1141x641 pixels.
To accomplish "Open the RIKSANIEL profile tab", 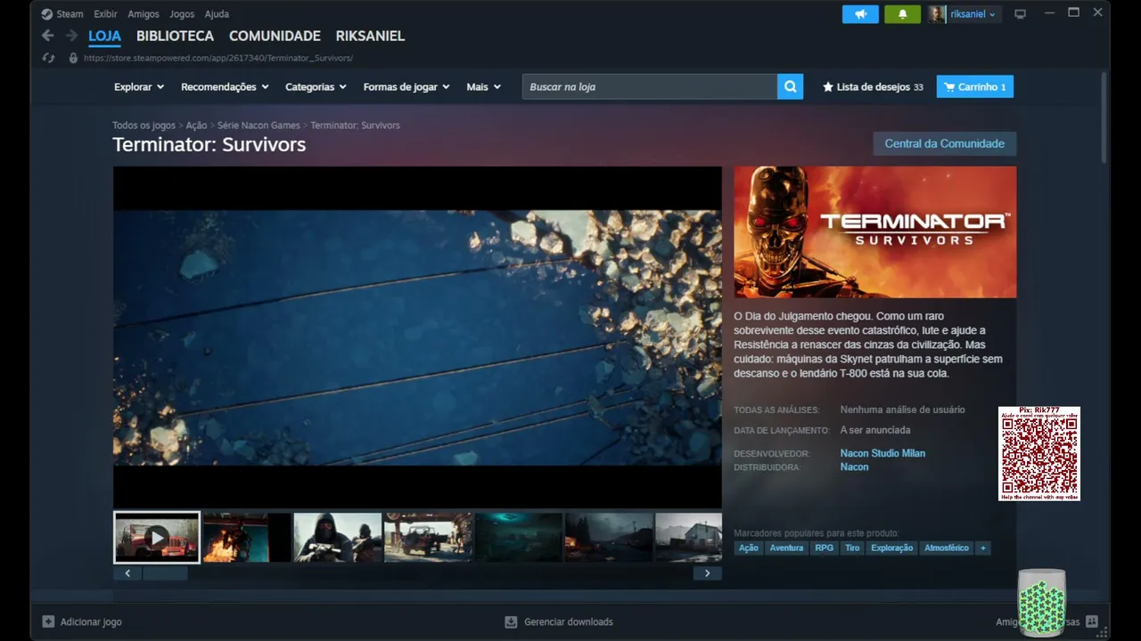I will pyautogui.click(x=370, y=37).
